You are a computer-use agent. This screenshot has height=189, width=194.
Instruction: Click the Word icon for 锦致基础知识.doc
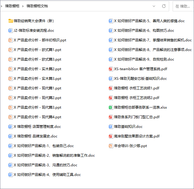point(111,127)
